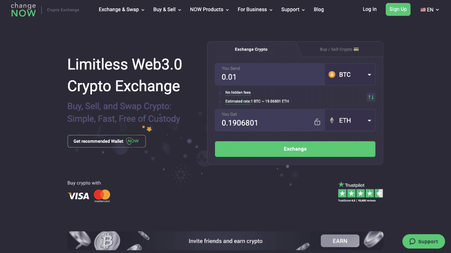Click the Bitcoin coin icon in send field
This screenshot has width=451, height=253.
tap(332, 75)
